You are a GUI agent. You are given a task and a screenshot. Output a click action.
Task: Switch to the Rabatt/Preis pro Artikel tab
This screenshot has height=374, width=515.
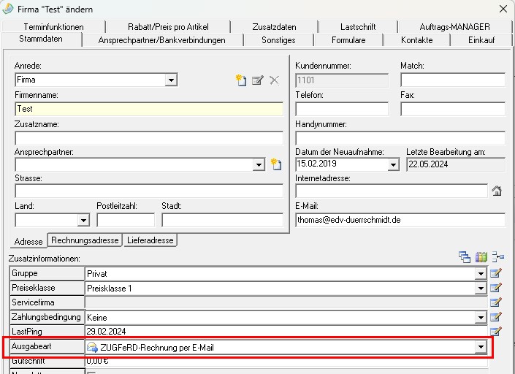168,26
